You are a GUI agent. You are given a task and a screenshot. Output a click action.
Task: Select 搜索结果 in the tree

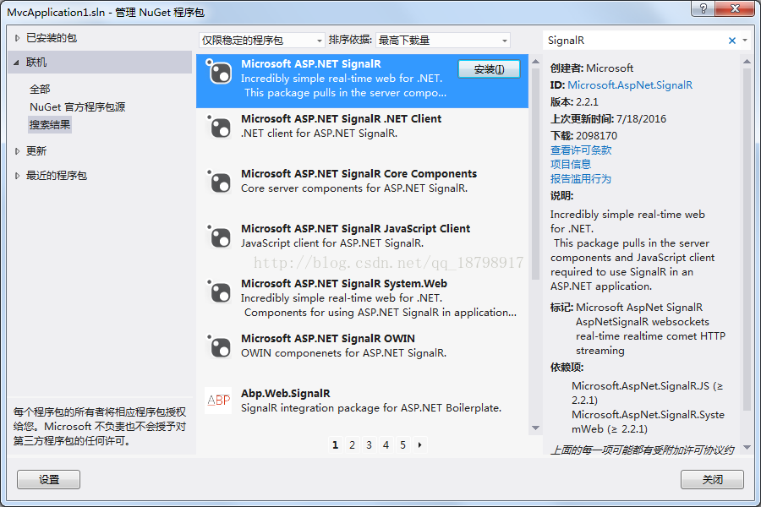click(x=50, y=125)
